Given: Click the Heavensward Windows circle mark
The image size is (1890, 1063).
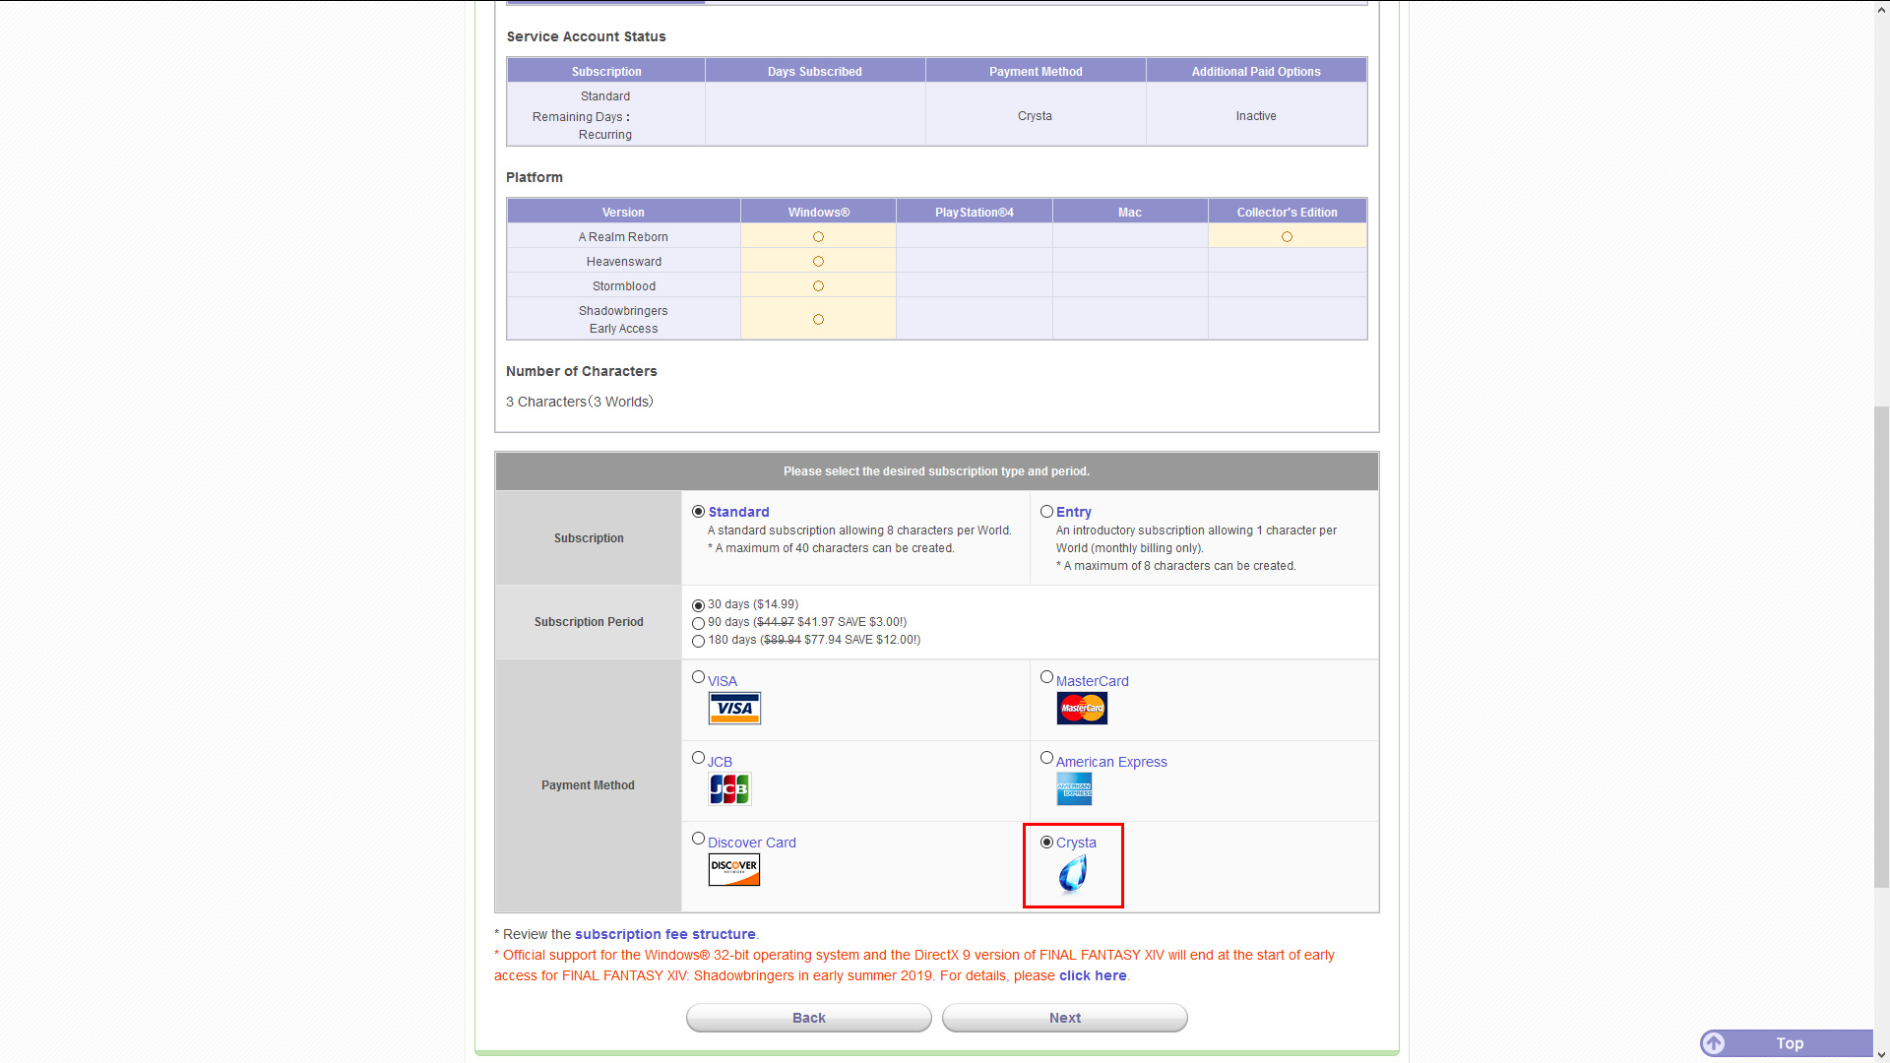Looking at the screenshot, I should [x=818, y=262].
